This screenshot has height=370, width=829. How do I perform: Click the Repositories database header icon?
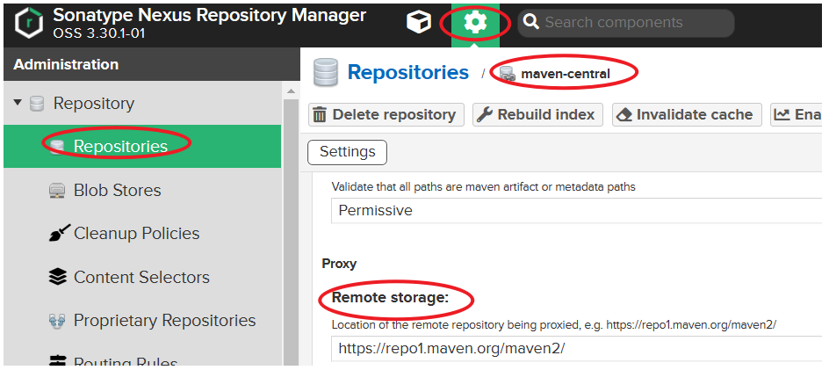pyautogui.click(x=326, y=73)
